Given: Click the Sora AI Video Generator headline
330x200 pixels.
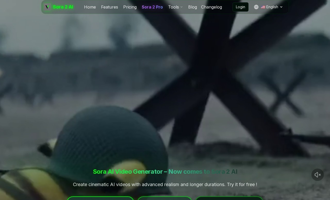Looking at the screenshot, I should (x=165, y=172).
